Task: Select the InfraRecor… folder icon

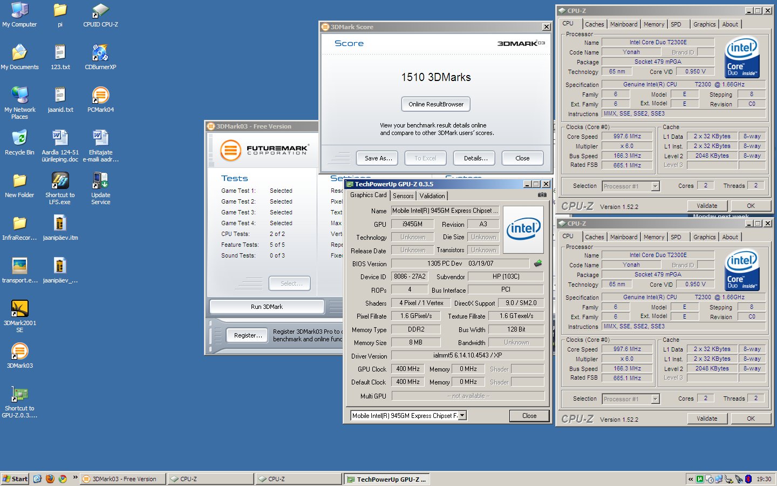Action: (19, 228)
